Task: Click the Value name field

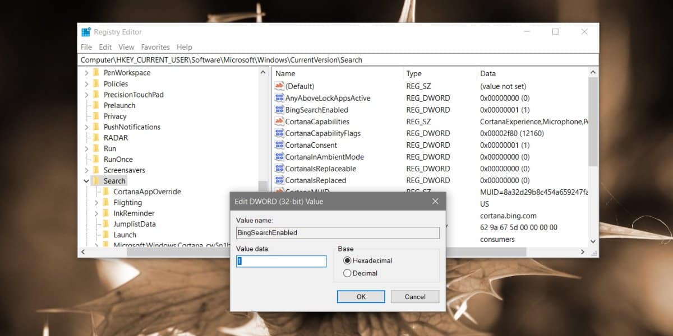Action: tap(338, 232)
